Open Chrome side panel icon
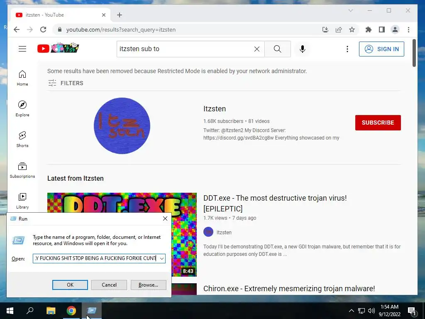The height and width of the screenshot is (319, 425). (x=382, y=29)
